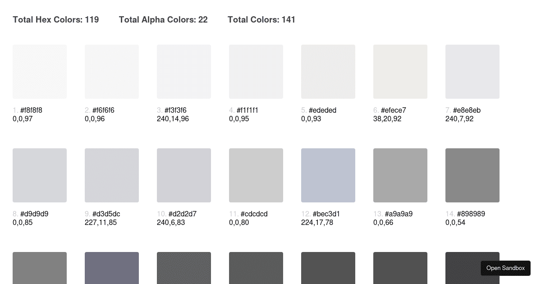Viewport: 541px width, 284px height.
Task: Click the Total Colors: 141 text
Action: pyautogui.click(x=261, y=19)
